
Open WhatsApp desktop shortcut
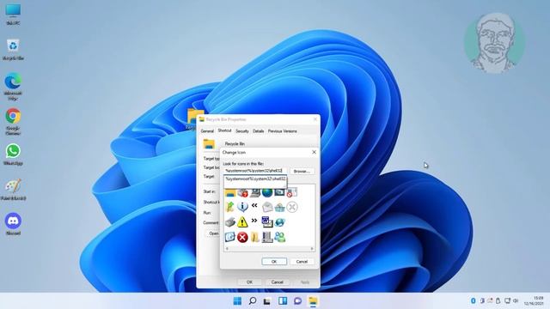coord(13,154)
